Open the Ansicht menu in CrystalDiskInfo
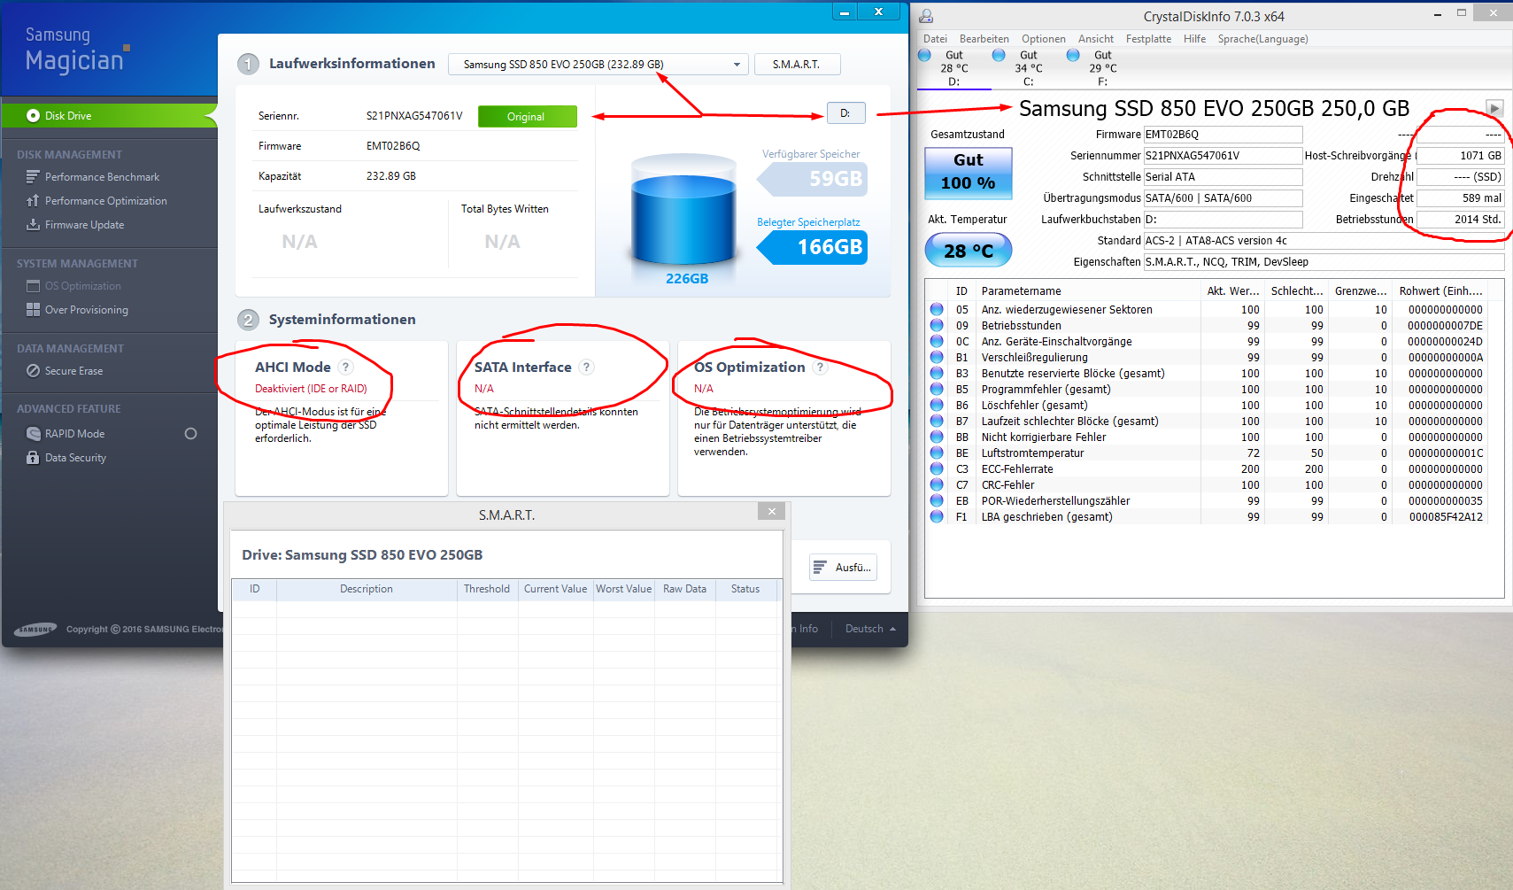The width and height of the screenshot is (1513, 890). 1096,39
